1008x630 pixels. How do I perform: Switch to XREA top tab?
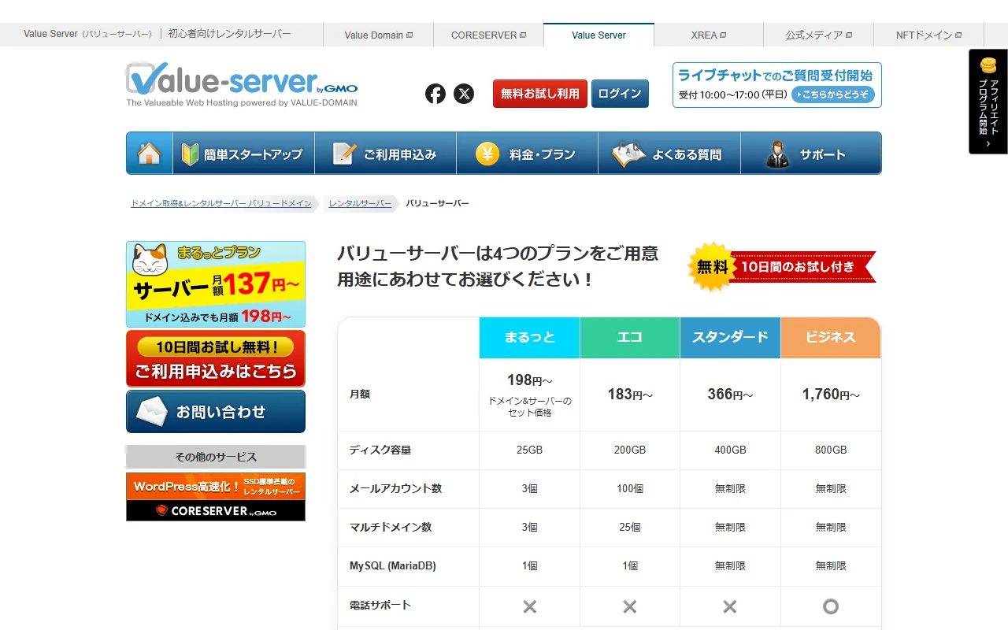coord(709,35)
